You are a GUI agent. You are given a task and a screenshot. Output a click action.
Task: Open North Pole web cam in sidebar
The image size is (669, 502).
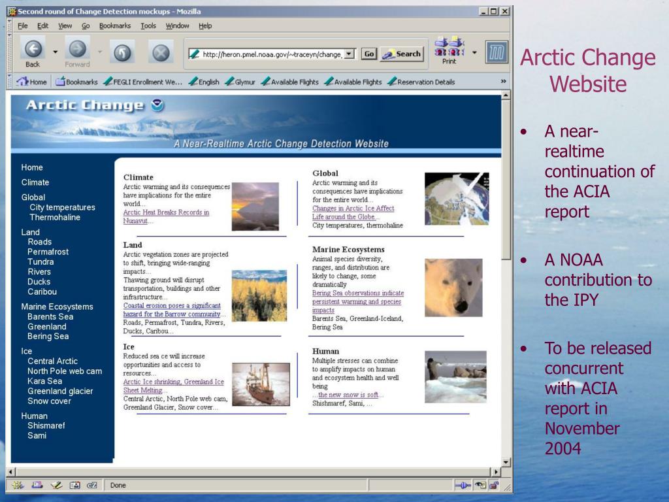(65, 371)
